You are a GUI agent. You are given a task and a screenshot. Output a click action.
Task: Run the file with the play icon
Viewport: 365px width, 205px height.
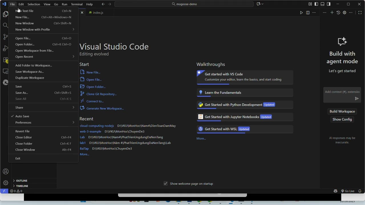pyautogui.click(x=301, y=13)
